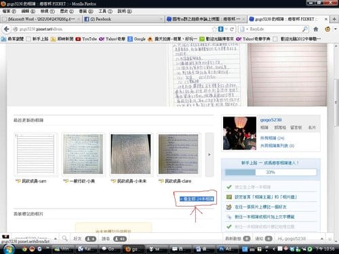Switch to the third PIXNET tab
The height and width of the screenshot is (254, 339).
pyautogui.click(x=205, y=19)
